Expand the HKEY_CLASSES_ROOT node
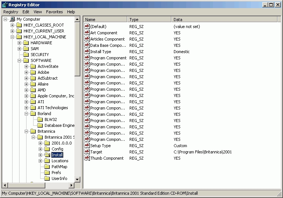Image resolution: width=283 pixels, height=198 pixels. (12, 25)
